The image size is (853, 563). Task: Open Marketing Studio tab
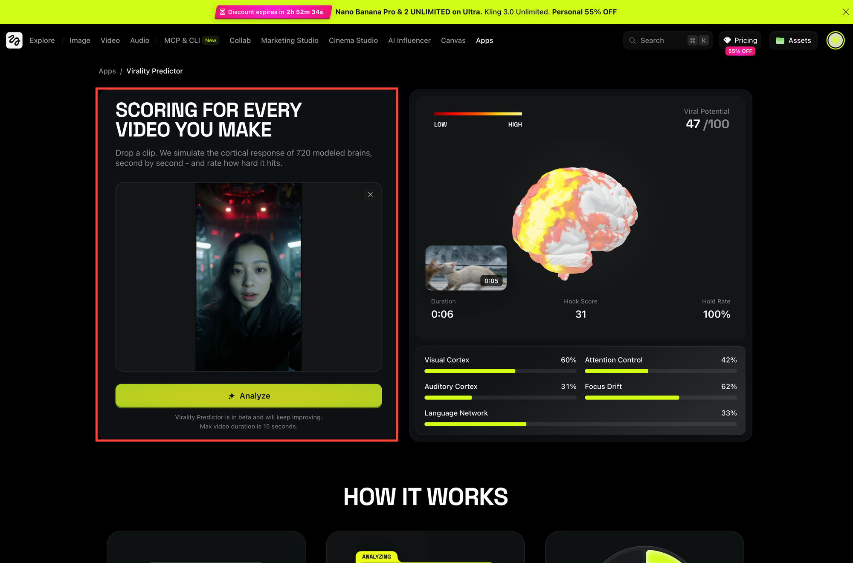(x=290, y=40)
